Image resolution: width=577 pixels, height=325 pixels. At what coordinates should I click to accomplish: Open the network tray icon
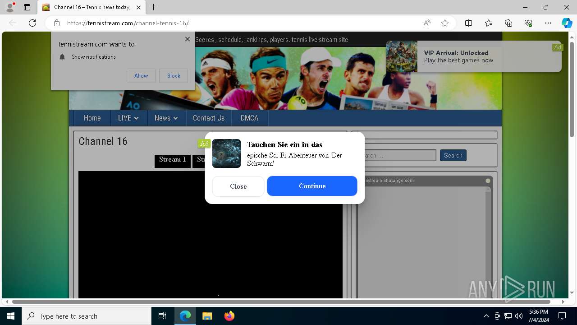coord(508,316)
